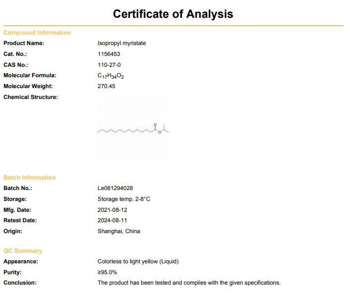Click the Batch Information section heading
Image resolution: width=350 pixels, height=295 pixels.
[x=30, y=178]
